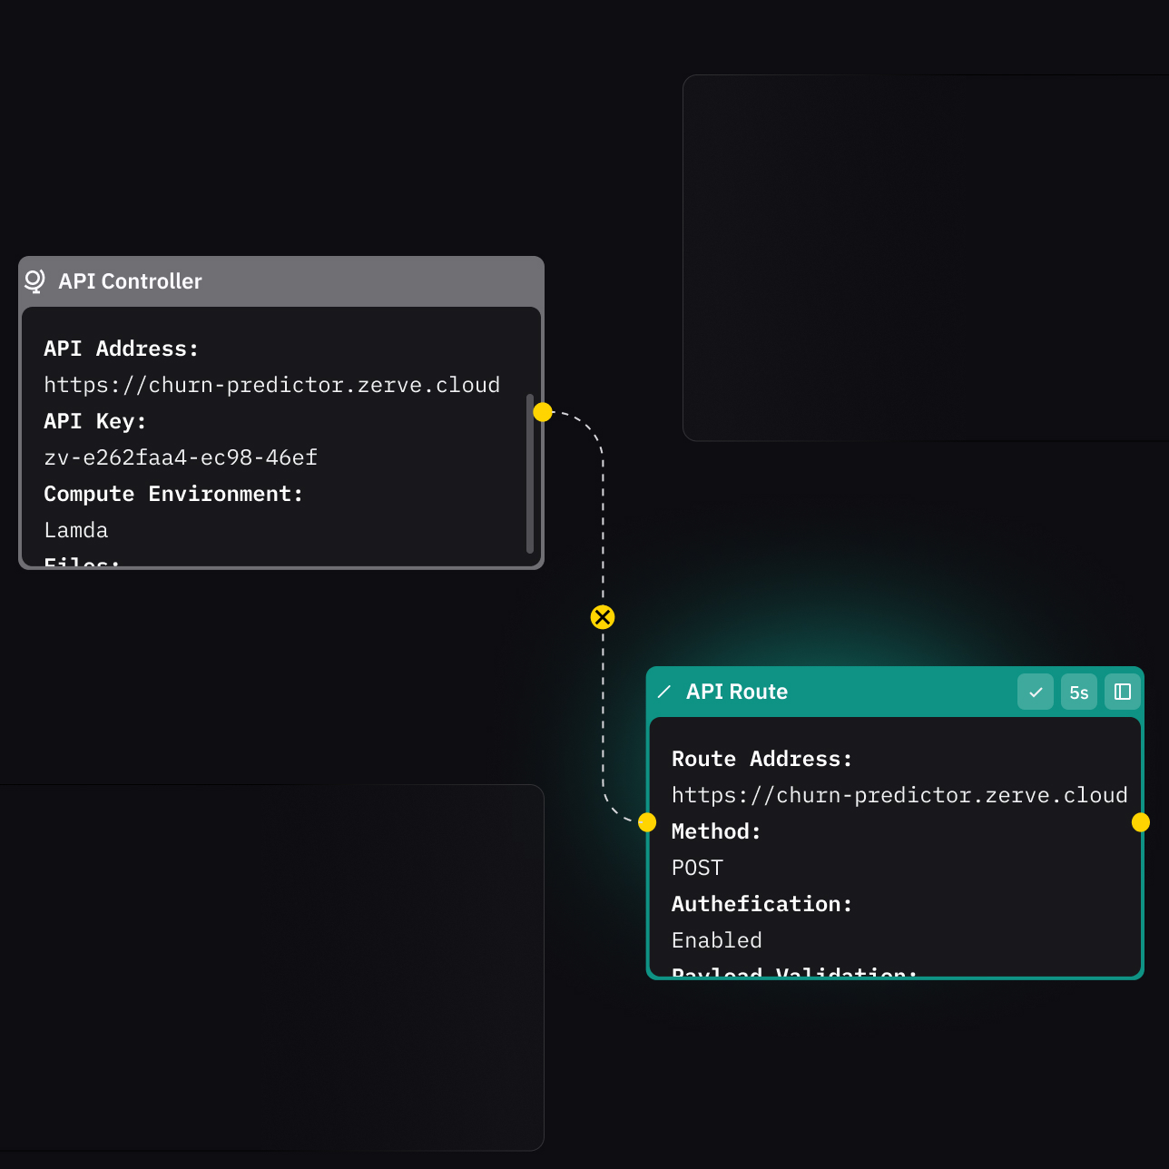Image resolution: width=1169 pixels, height=1169 pixels.
Task: Click the API Route right output port
Action: point(1141,822)
